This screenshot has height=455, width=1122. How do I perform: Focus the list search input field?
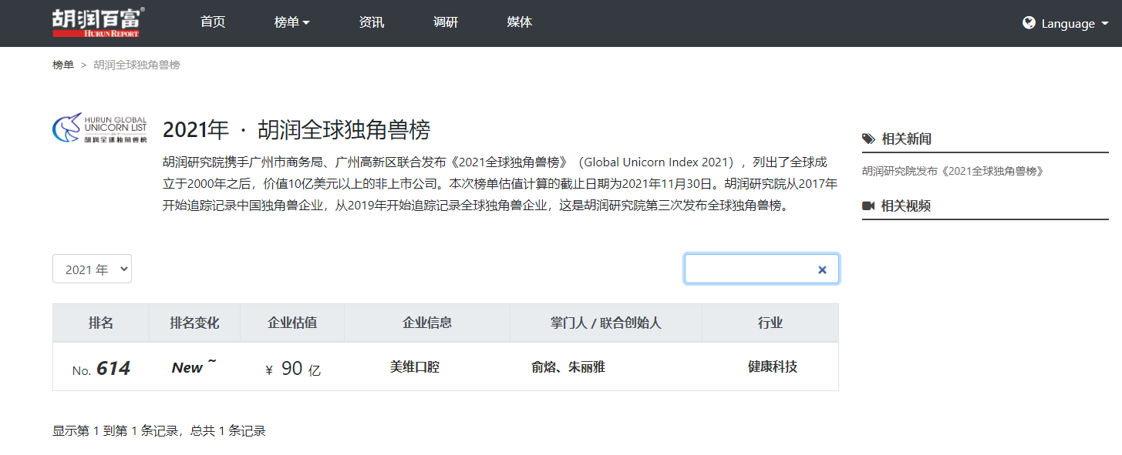click(x=762, y=269)
